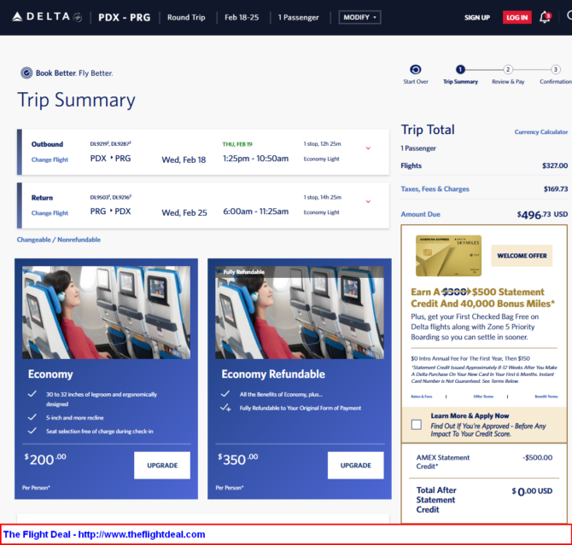Upgrade to Economy for $200
This screenshot has height=545, width=572.
(161, 465)
